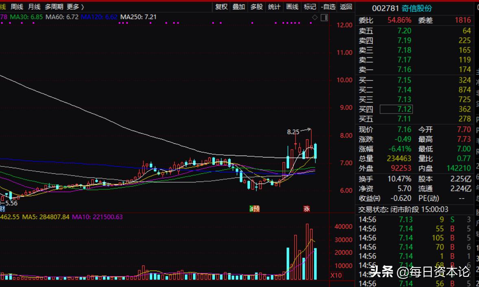479x287 pixels.
Task: Select the 卖二 7.17 ask row
Action: pos(415,60)
